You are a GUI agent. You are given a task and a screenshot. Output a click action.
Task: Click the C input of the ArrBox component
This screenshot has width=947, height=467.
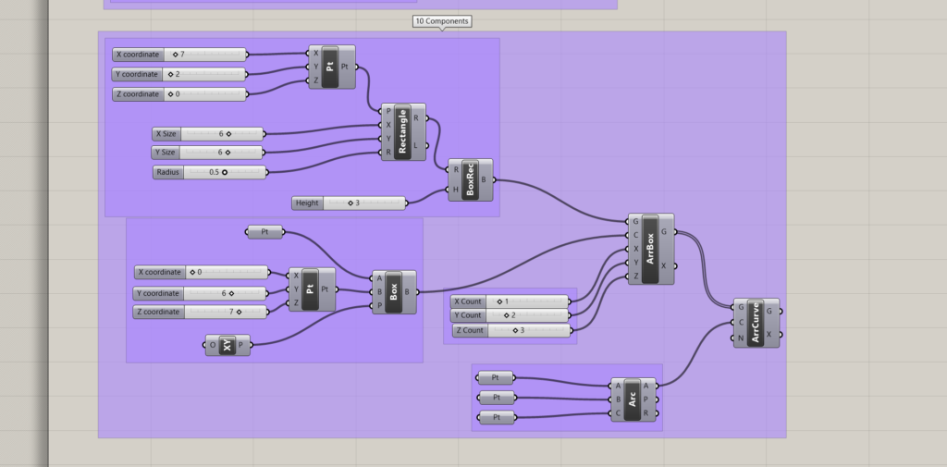[636, 236]
